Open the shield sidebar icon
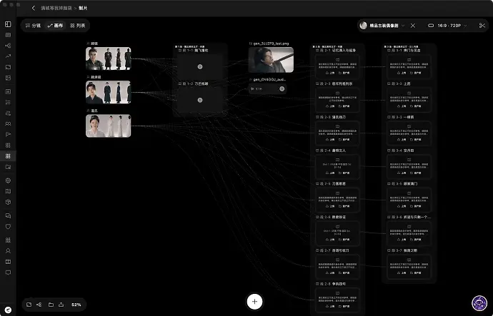 (8, 226)
